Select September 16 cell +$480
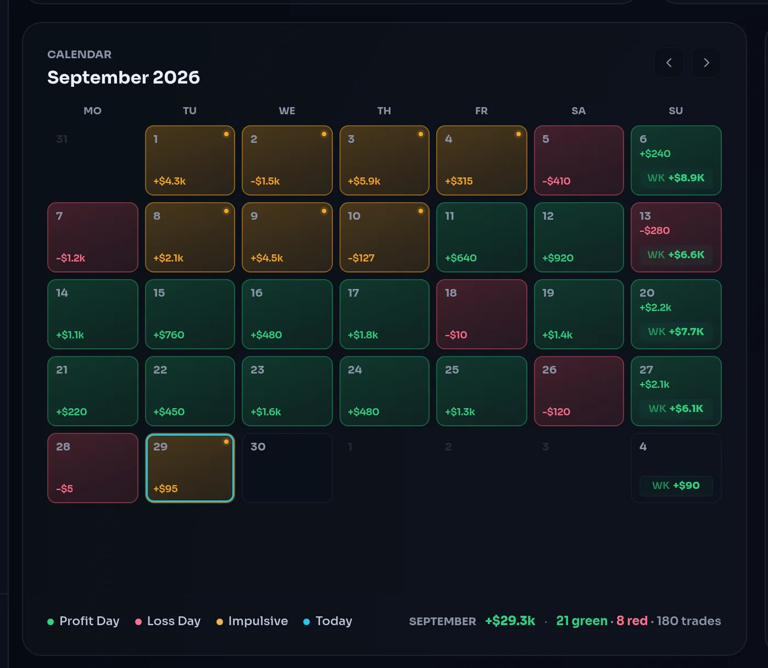This screenshot has width=768, height=668. 287,314
